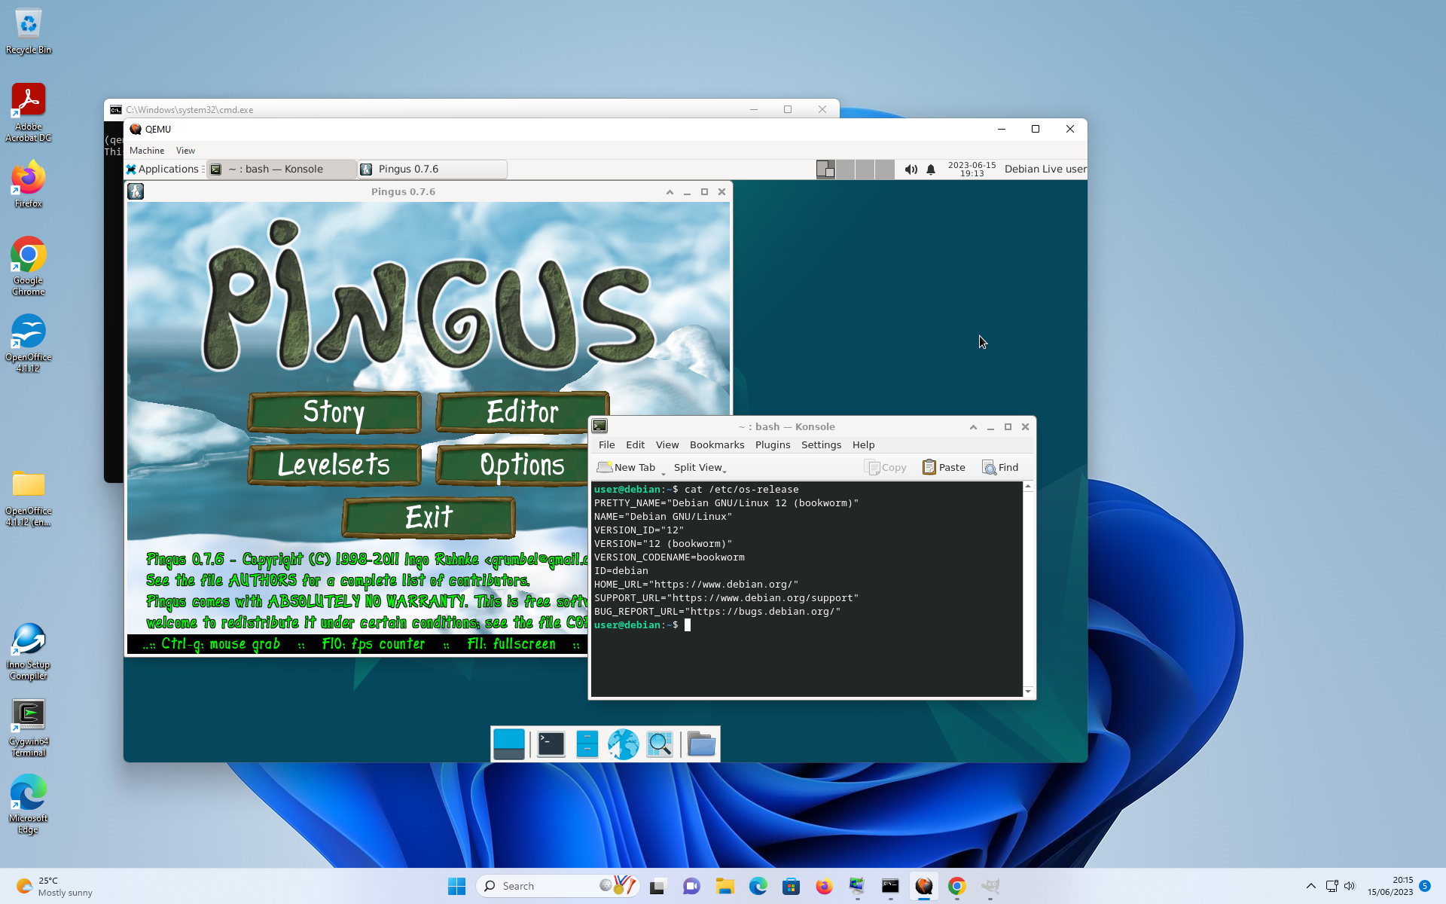Select the Adobe Acrobat DC desktop icon
Viewport: 1446px width, 904px height.
coord(29,113)
